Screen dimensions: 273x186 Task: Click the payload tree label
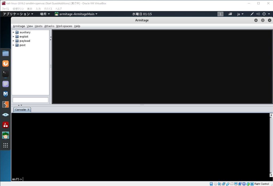click(x=25, y=41)
